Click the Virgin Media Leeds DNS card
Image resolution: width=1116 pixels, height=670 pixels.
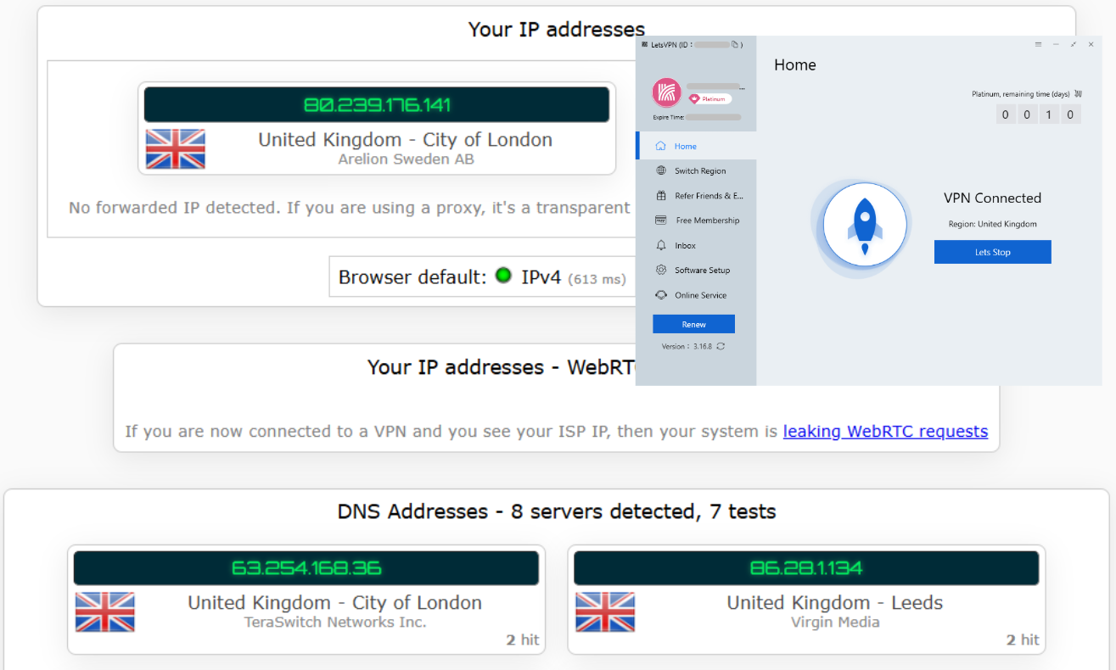(x=806, y=600)
